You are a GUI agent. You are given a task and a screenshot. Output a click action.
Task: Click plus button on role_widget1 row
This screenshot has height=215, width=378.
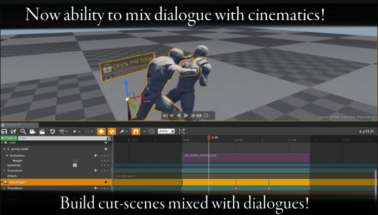coord(106,182)
